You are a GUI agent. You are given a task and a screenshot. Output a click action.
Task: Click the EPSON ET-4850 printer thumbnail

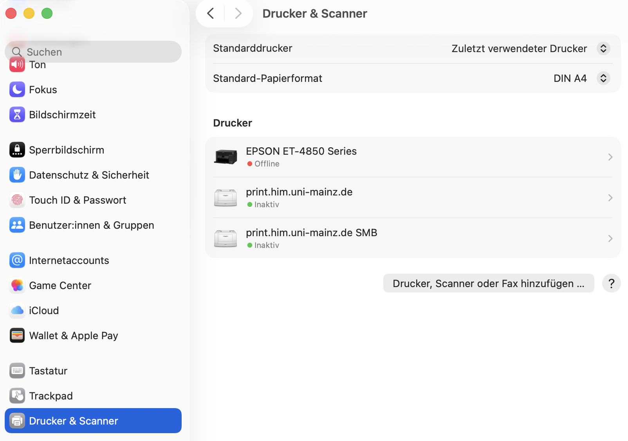(226, 157)
